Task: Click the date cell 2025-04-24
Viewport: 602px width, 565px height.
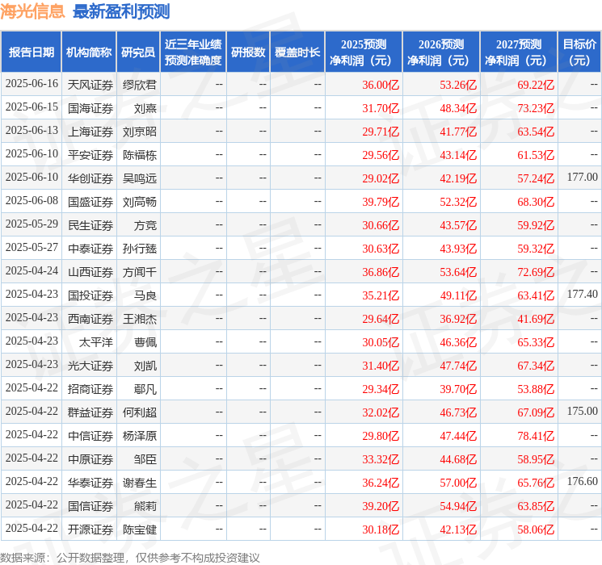Action: pos(32,271)
